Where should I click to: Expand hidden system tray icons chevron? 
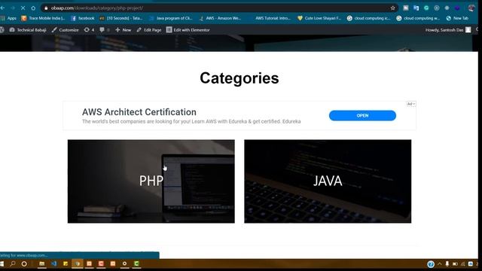(x=440, y=264)
